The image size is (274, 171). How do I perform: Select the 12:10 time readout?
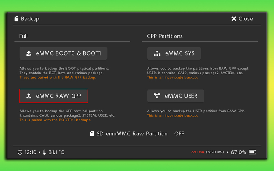click(x=30, y=152)
